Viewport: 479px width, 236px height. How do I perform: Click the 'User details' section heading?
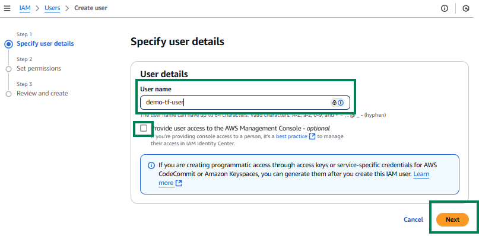click(164, 74)
